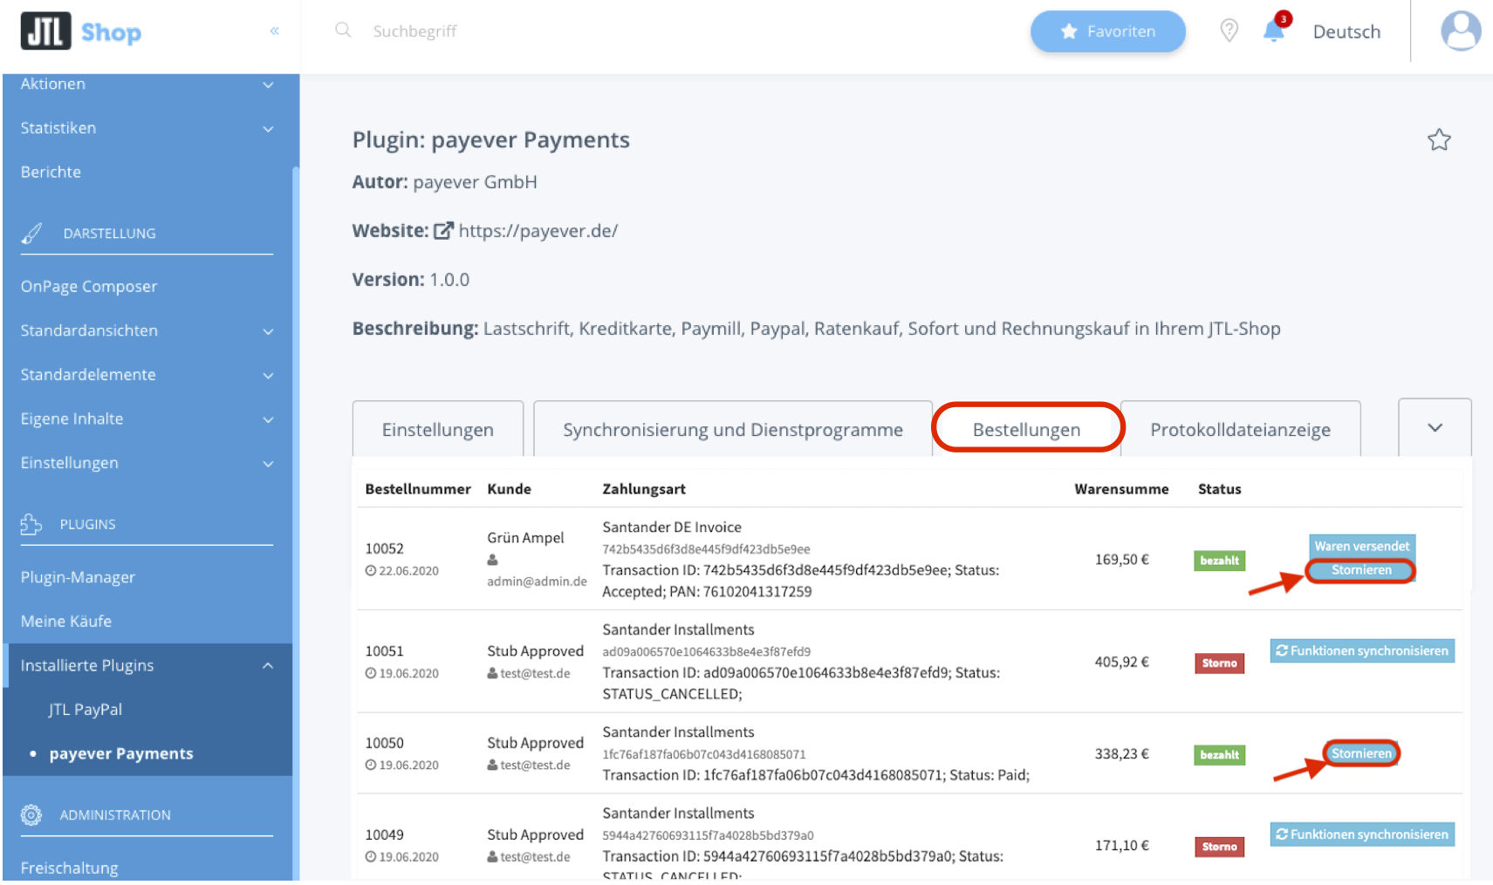Expand Einstellungen sidebar menu
The image size is (1493, 885).
(x=147, y=463)
